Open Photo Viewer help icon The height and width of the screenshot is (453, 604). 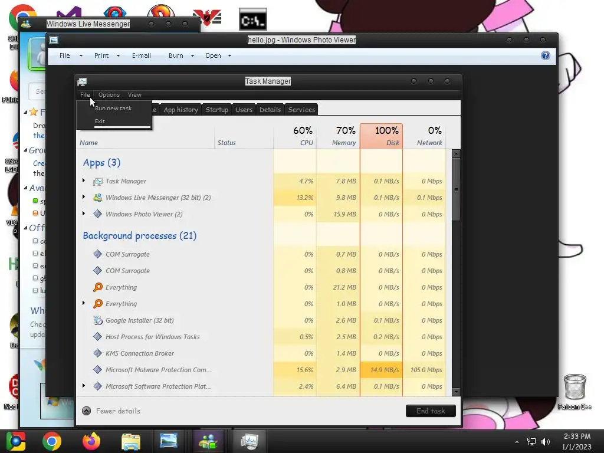tap(546, 55)
